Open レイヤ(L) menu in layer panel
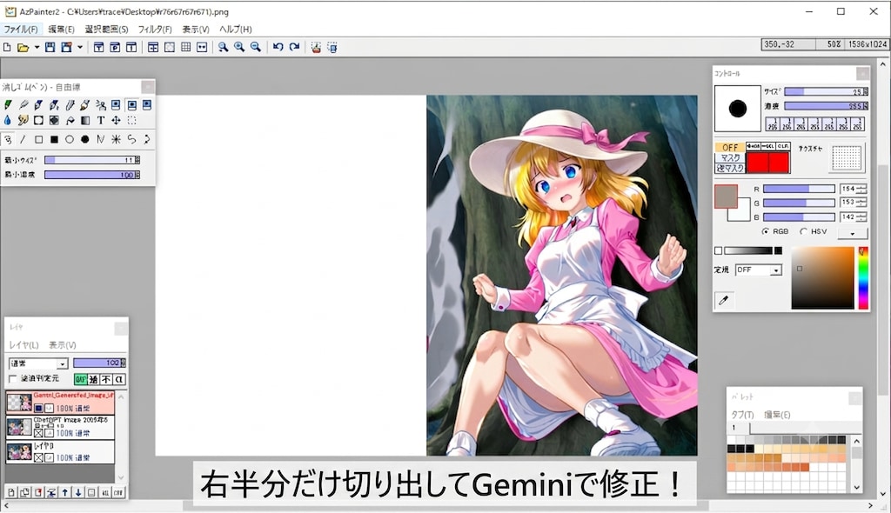This screenshot has height=513, width=891. [x=23, y=345]
